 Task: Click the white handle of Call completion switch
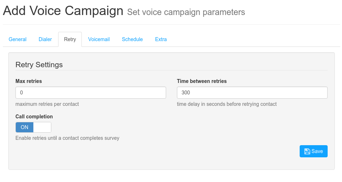coord(42,127)
